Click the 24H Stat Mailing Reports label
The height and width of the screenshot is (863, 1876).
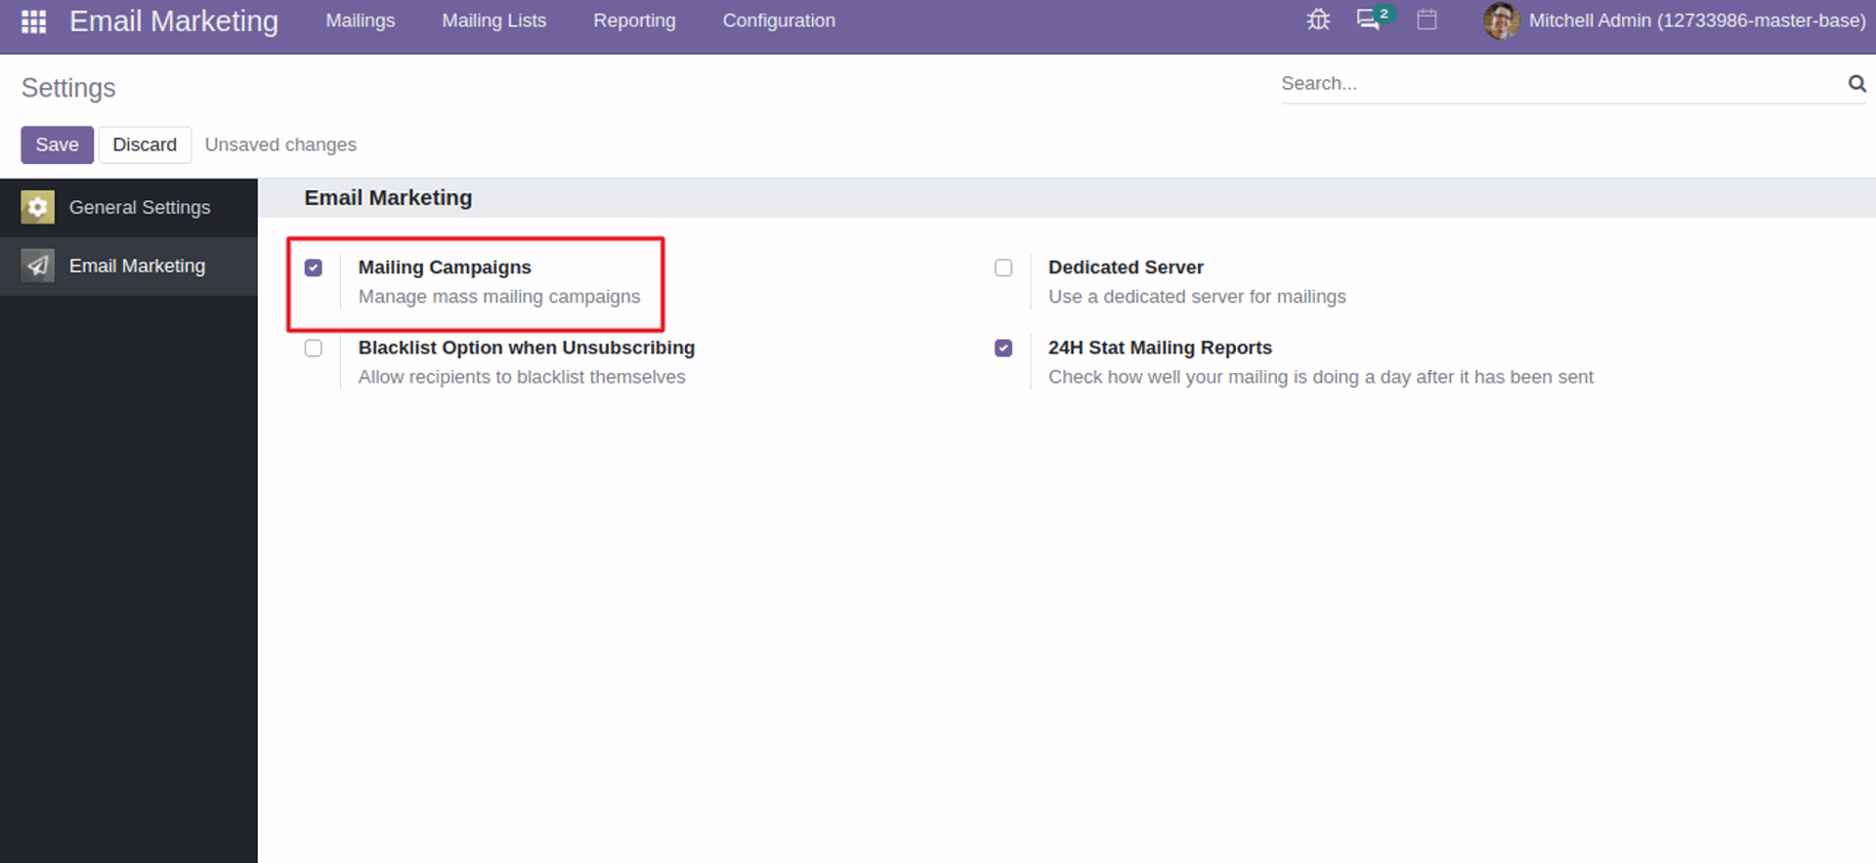click(x=1160, y=348)
